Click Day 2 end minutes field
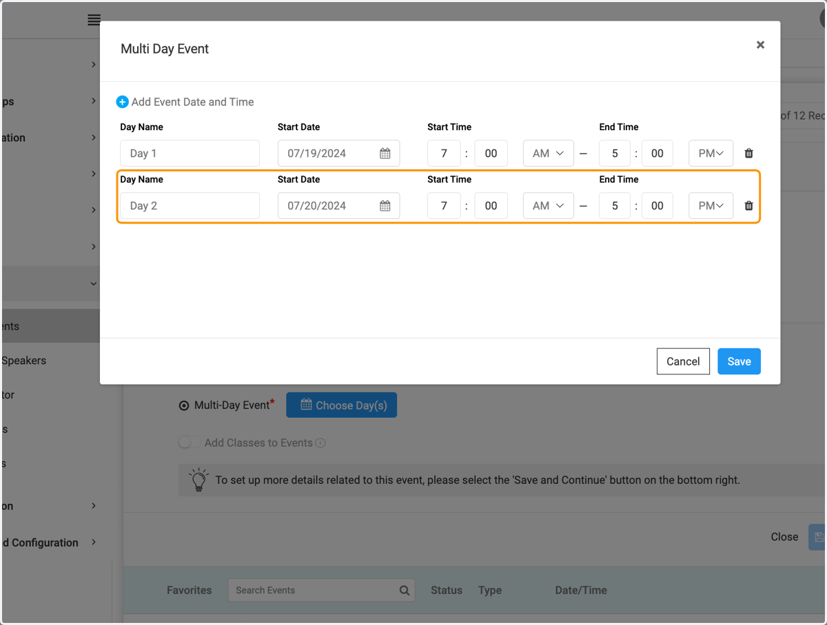Viewport: 827px width, 625px height. point(657,206)
